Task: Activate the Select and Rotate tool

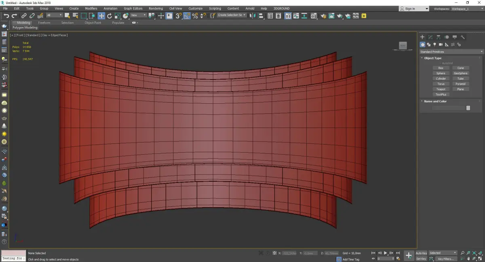Action: pyautogui.click(x=109, y=16)
